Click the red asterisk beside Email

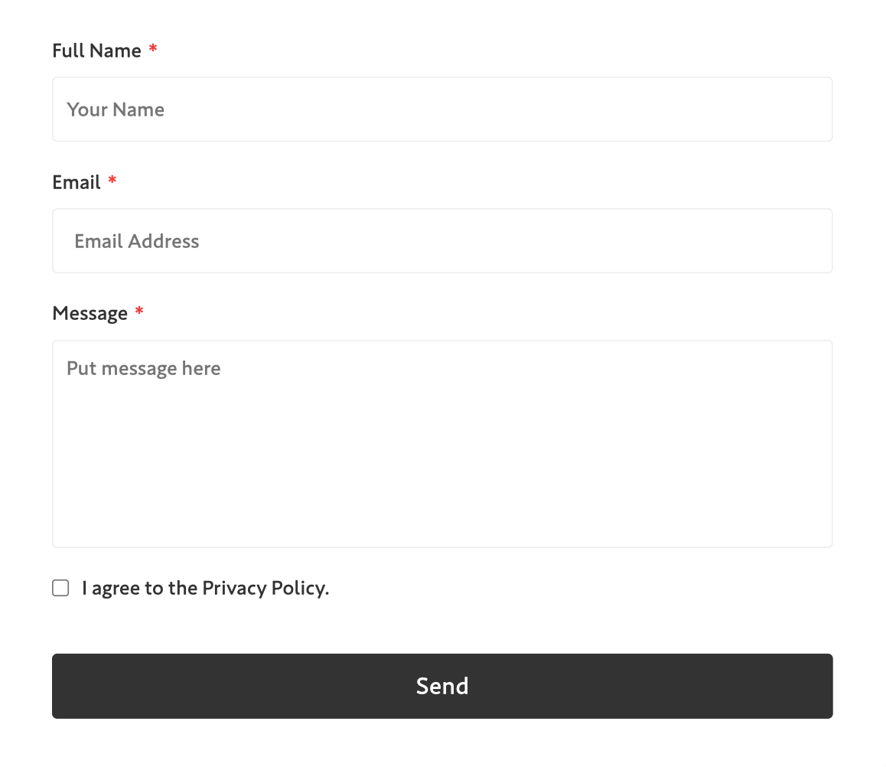112,182
